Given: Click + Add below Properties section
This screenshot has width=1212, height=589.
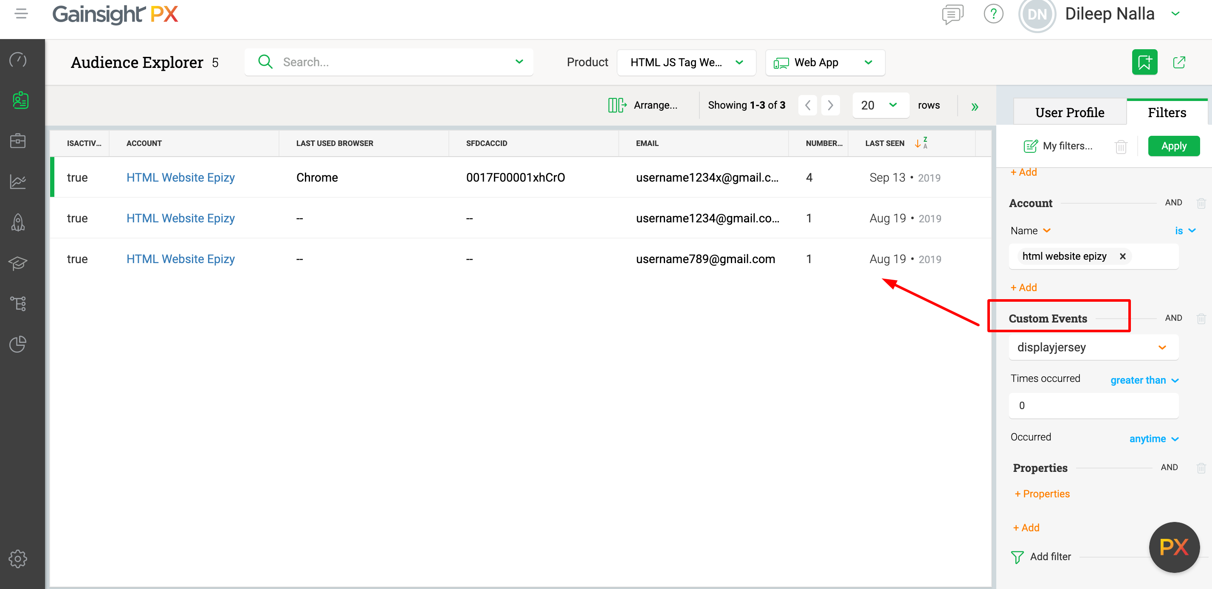Looking at the screenshot, I should pos(1026,528).
